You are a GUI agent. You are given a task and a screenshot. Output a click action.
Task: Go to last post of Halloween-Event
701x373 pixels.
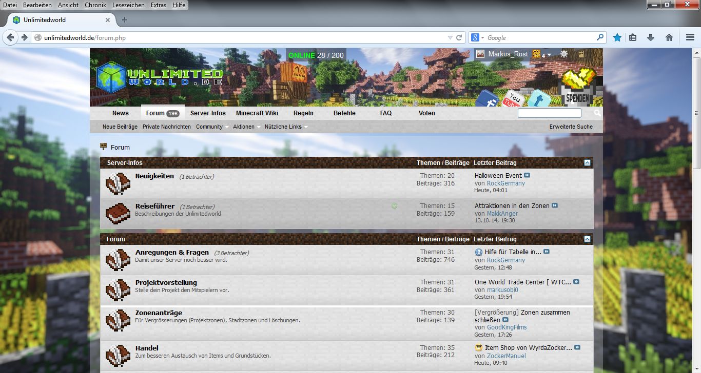527,175
